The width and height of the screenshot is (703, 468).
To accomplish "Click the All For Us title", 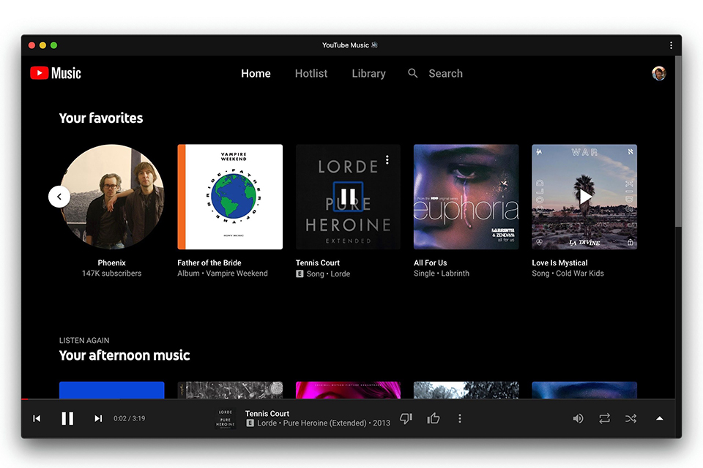I will (431, 263).
